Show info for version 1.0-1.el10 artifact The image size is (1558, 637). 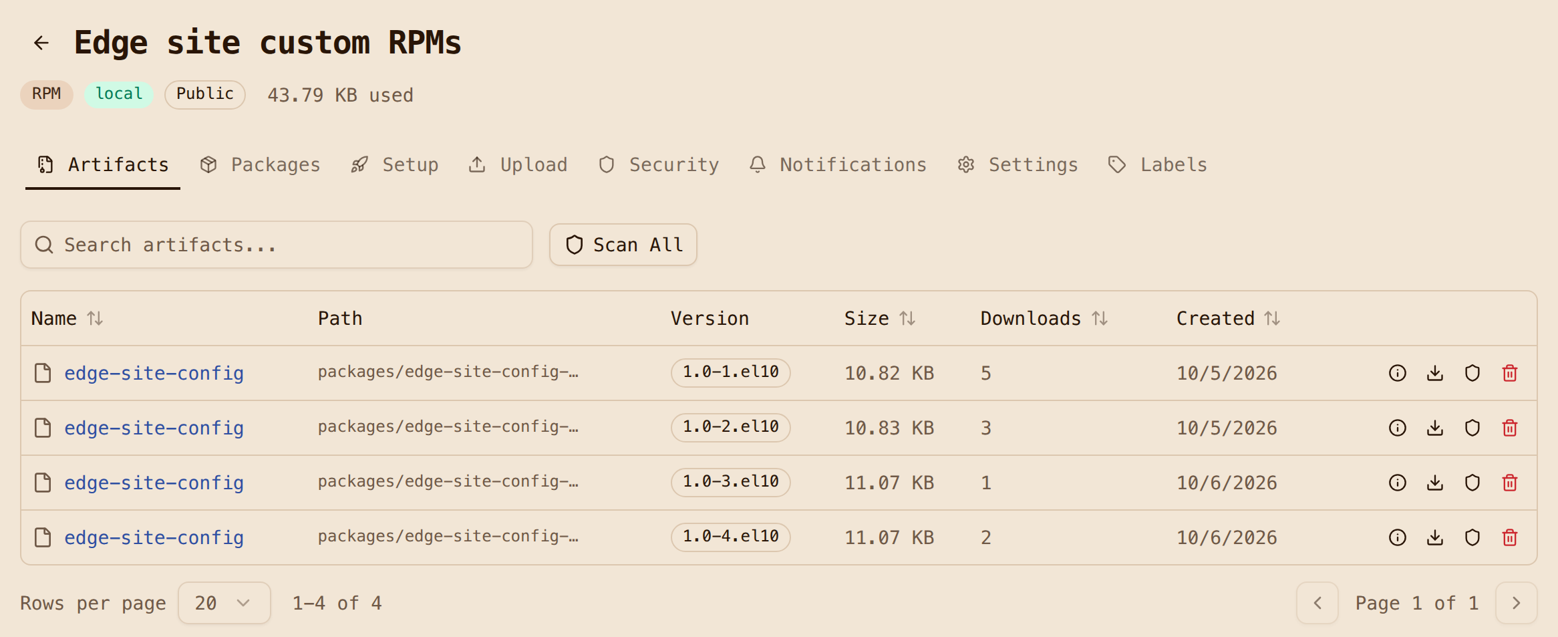(1398, 373)
